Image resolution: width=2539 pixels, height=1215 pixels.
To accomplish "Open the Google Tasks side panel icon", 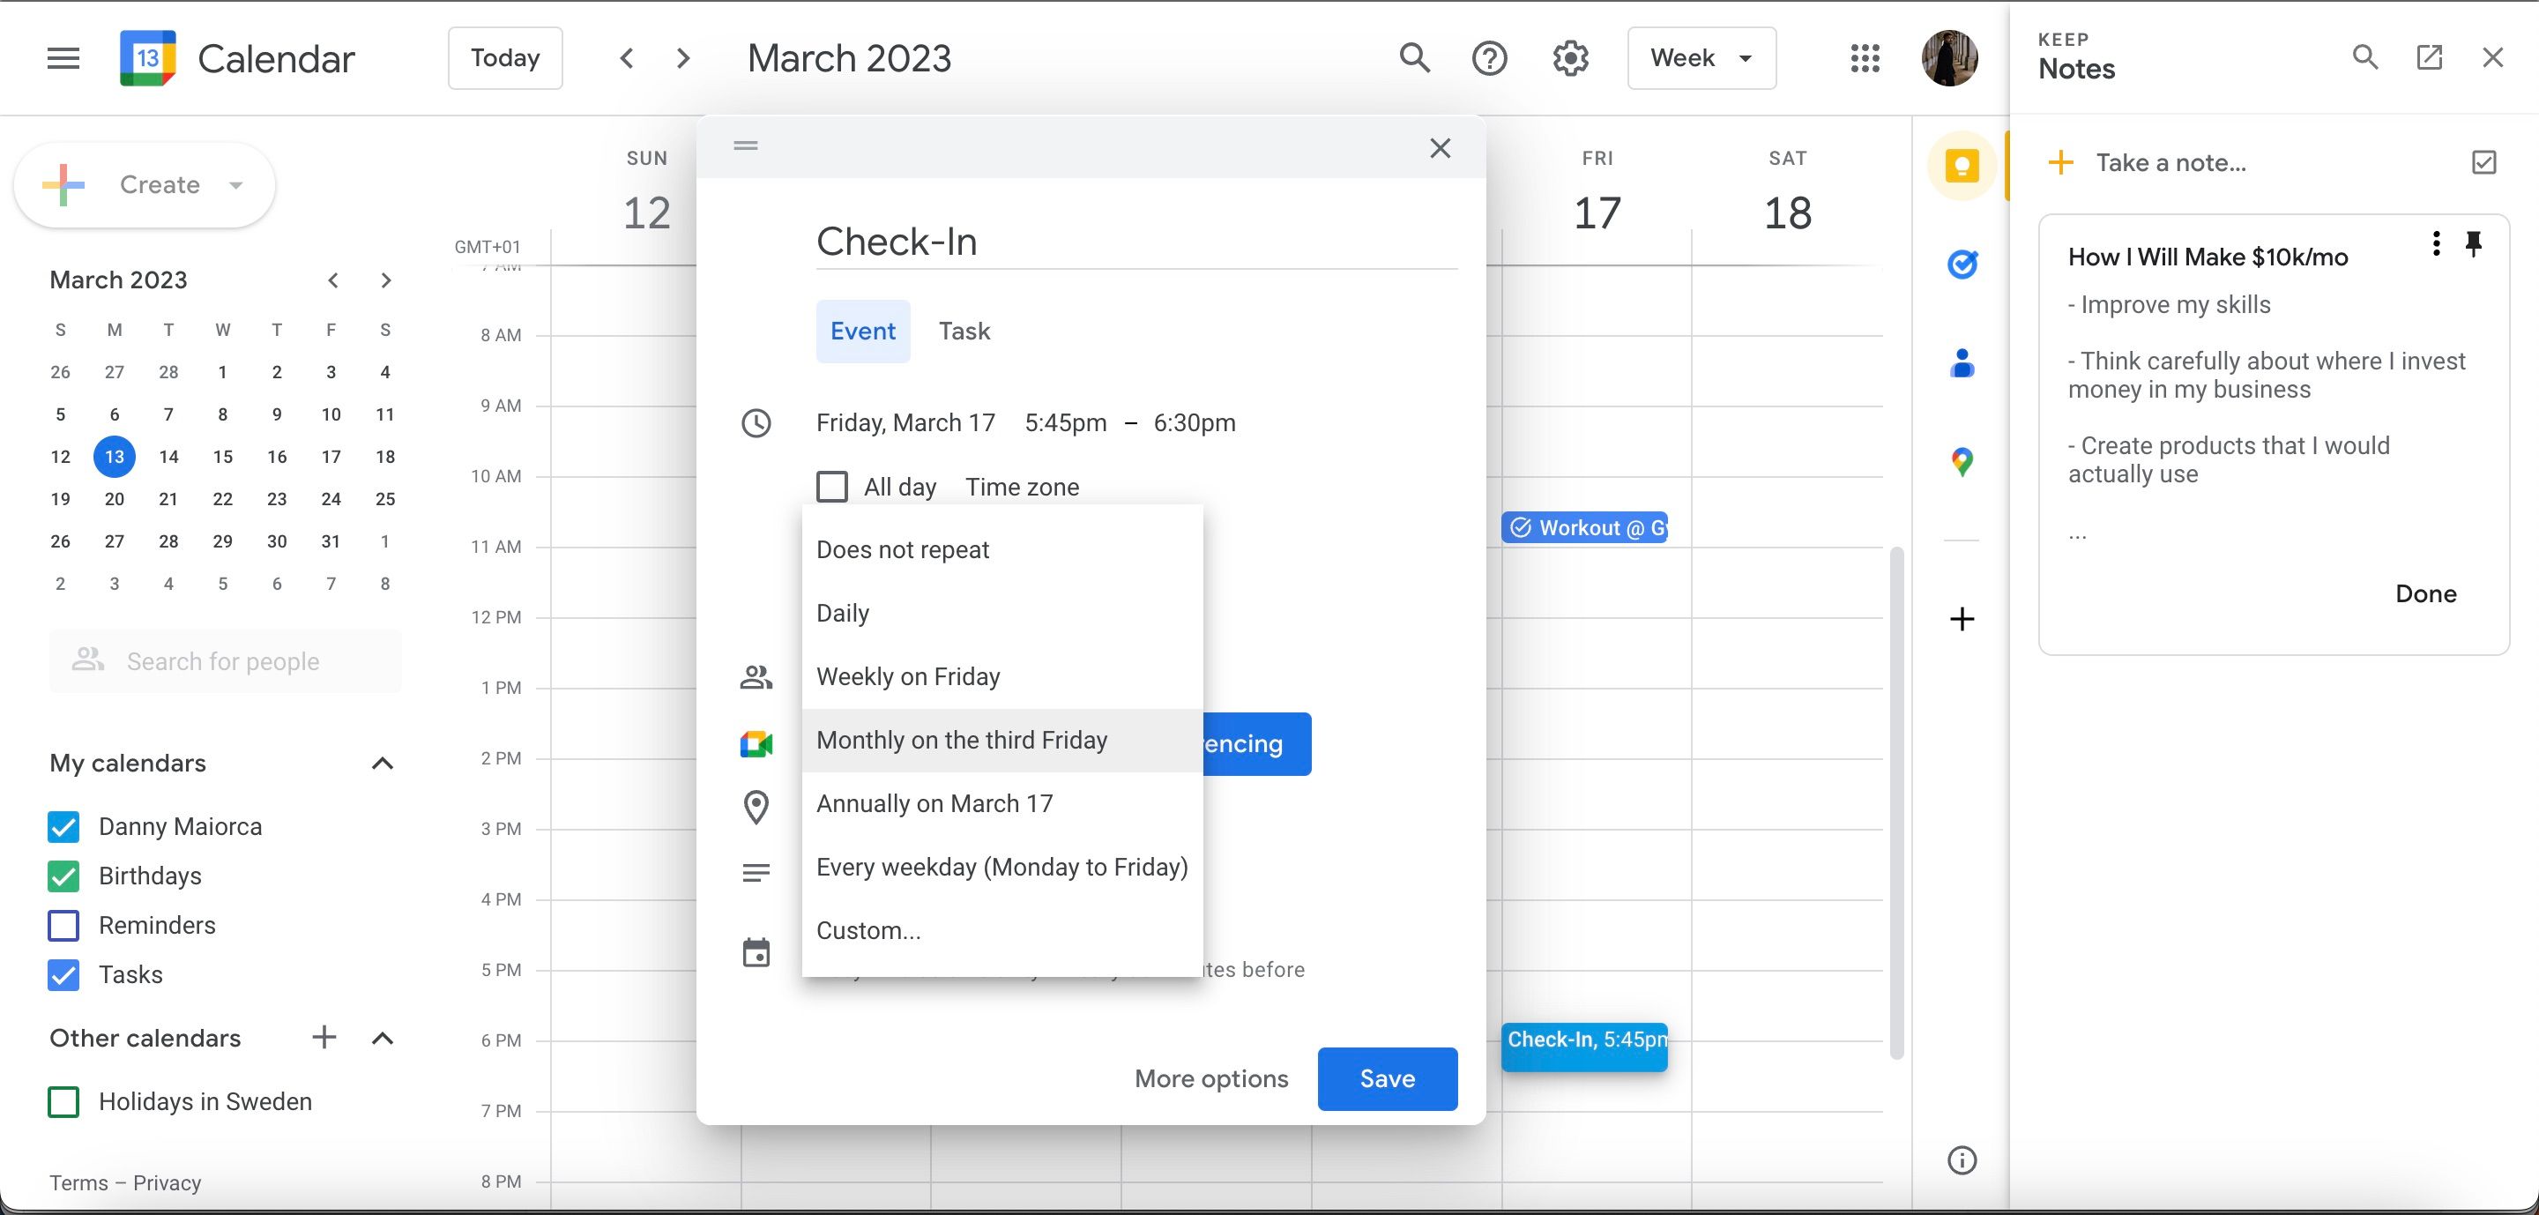I will (x=1962, y=265).
